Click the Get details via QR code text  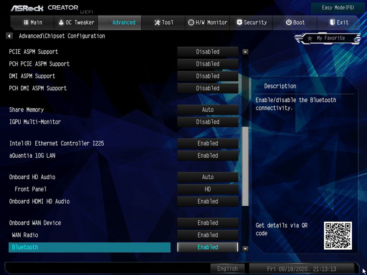[x=282, y=229]
